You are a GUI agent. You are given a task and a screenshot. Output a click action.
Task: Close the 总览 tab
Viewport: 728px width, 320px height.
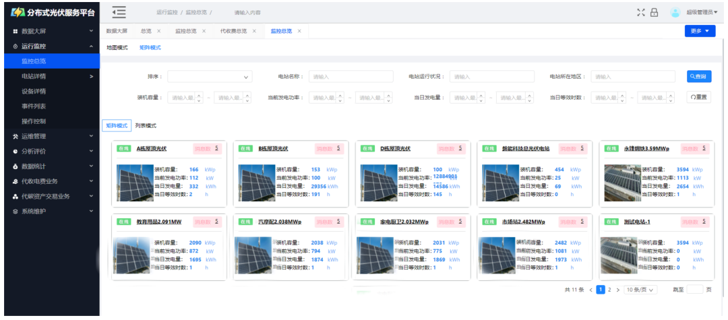click(x=159, y=31)
